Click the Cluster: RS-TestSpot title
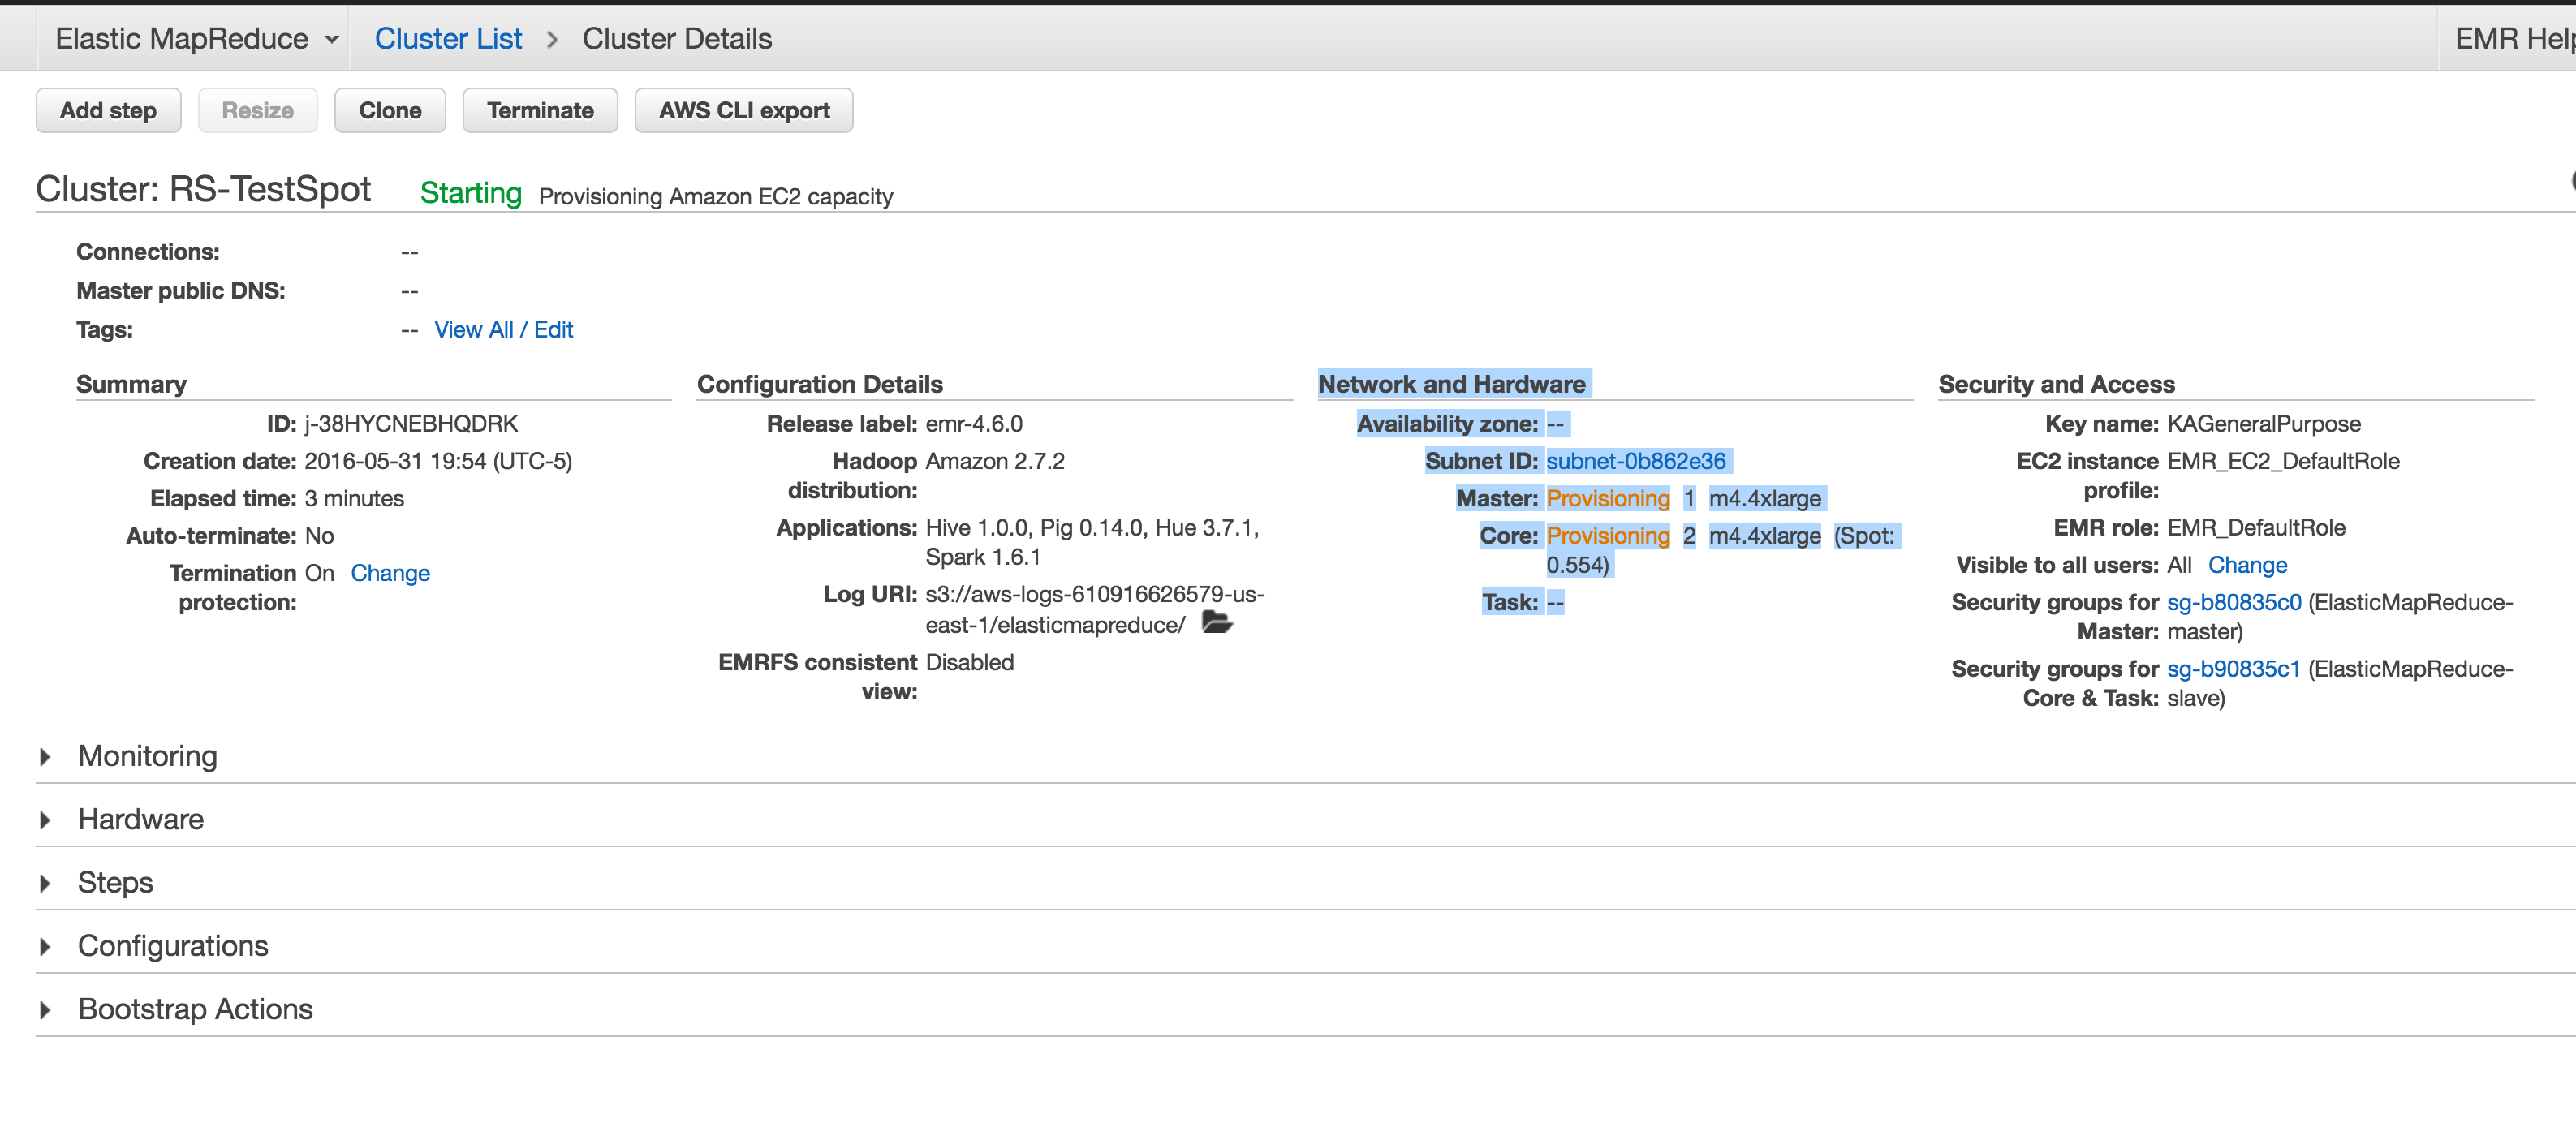Image resolution: width=2576 pixels, height=1136 pixels. tap(203, 189)
